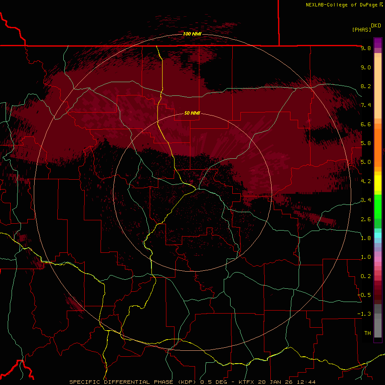Screen dimensions: 385x385
Task: Select the 2.6 scale label
Action: click(x=366, y=219)
